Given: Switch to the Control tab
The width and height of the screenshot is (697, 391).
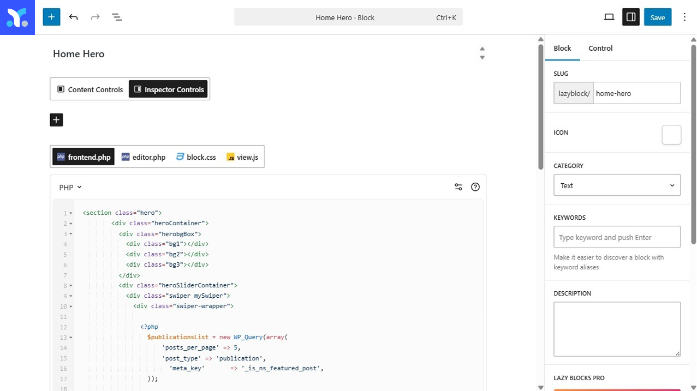Looking at the screenshot, I should (600, 48).
